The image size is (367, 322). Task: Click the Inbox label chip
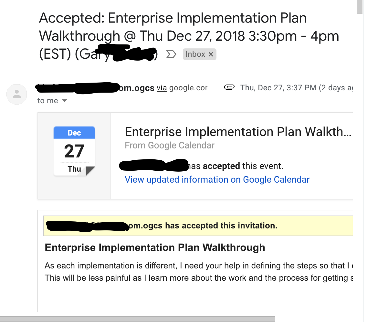(199, 54)
